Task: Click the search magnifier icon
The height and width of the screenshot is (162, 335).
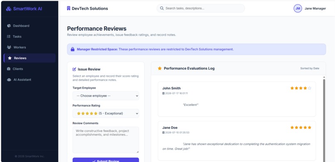Action: tap(162, 8)
